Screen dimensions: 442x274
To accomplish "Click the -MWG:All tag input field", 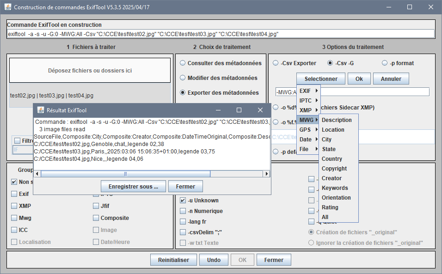I will [x=352, y=92].
